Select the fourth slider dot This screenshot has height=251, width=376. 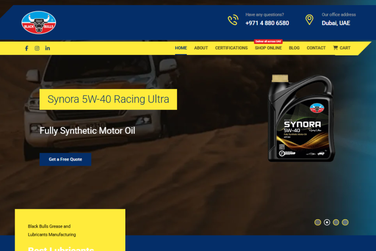coord(345,223)
